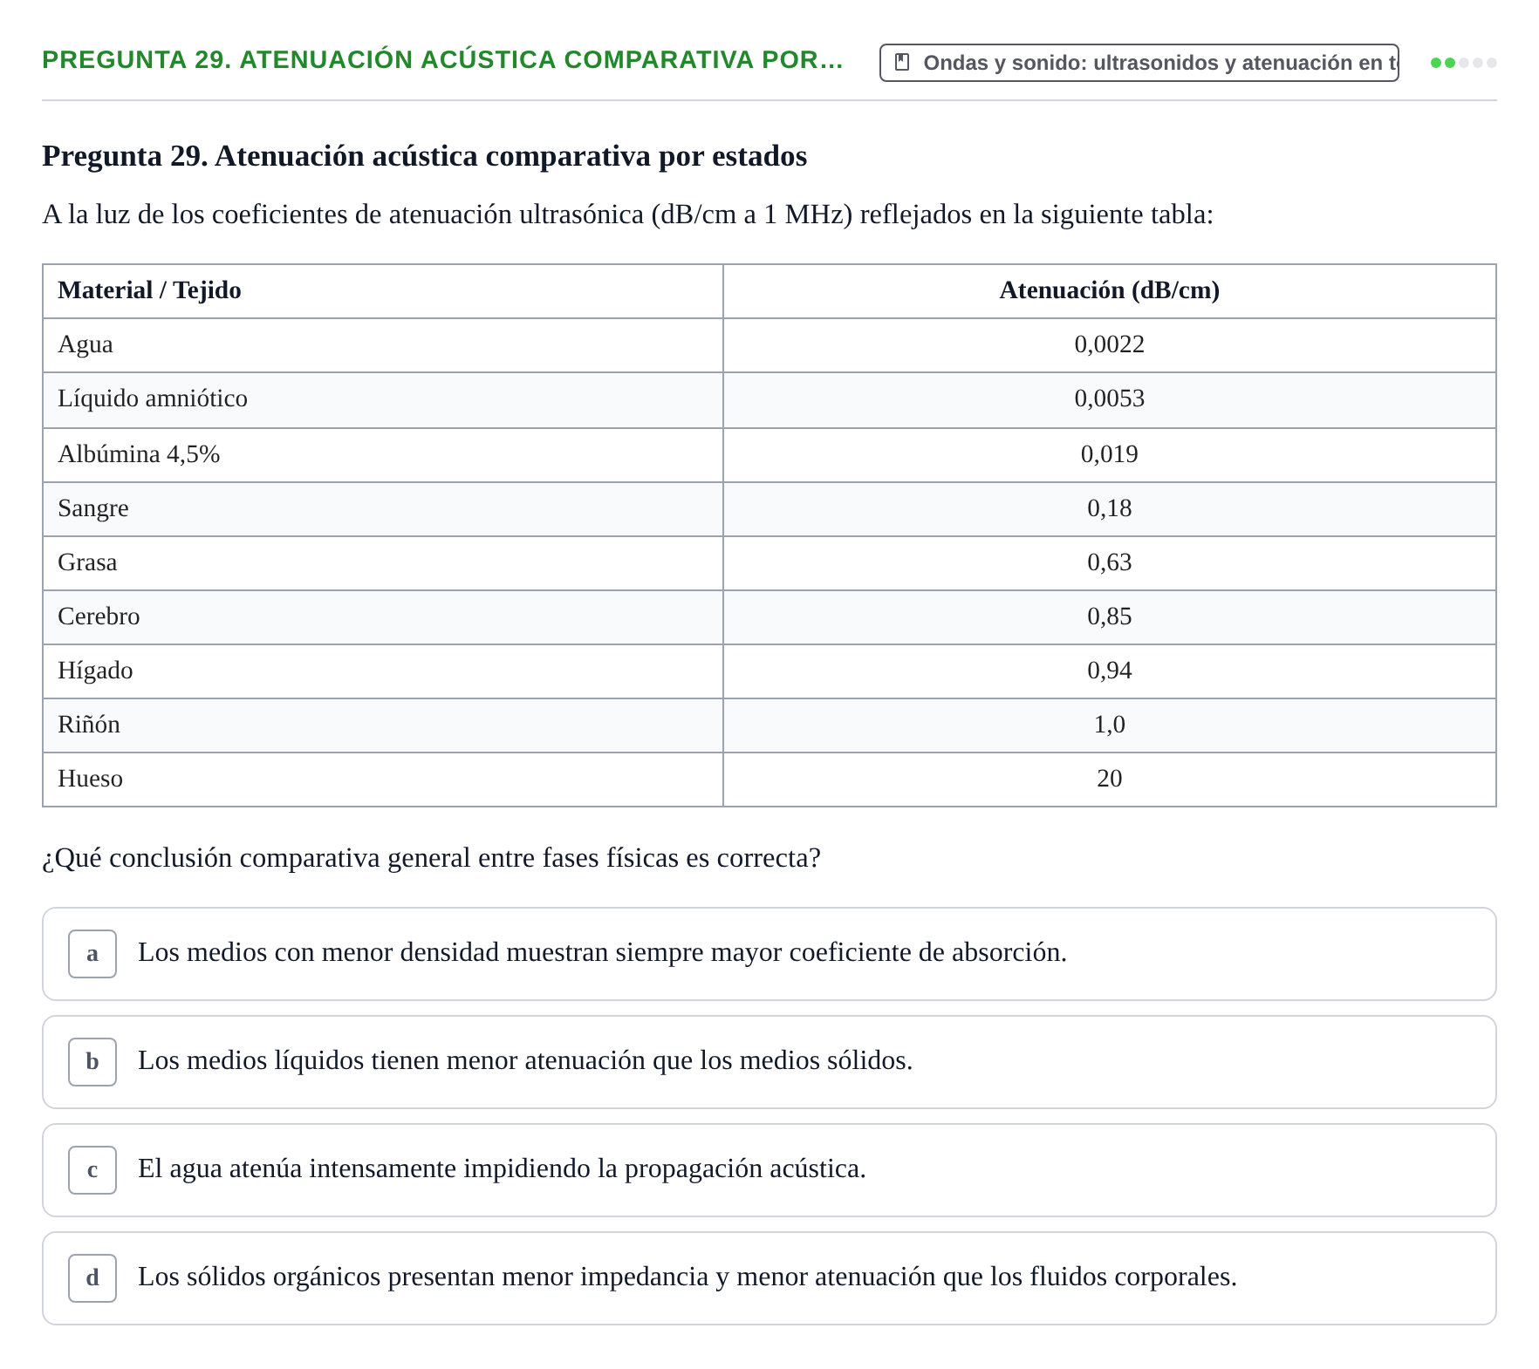Choose answer 'Los medios con menor densidad'

[x=769, y=954]
